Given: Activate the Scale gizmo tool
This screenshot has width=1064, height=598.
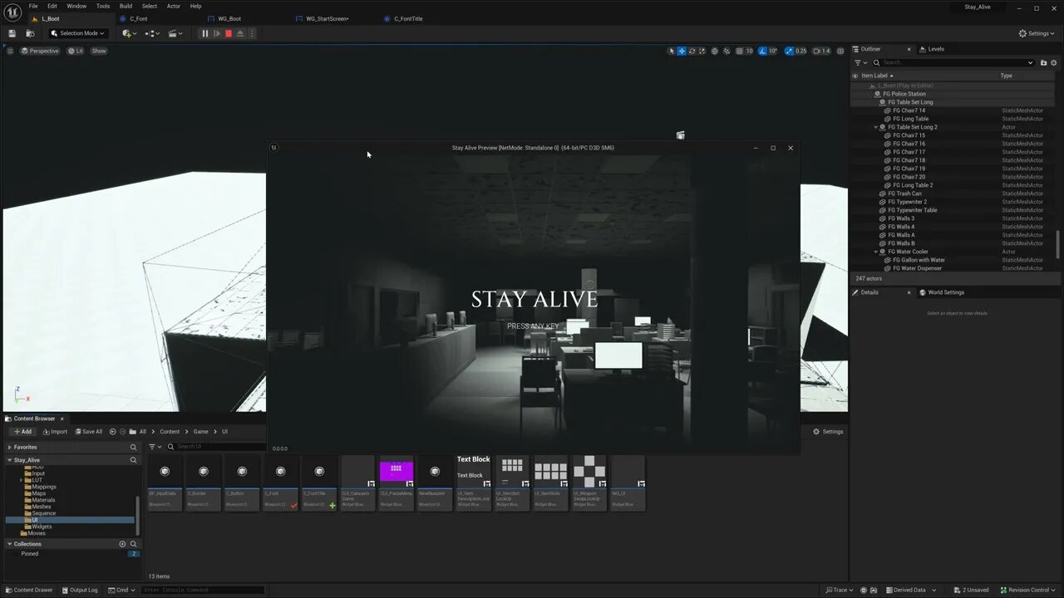Looking at the screenshot, I should pyautogui.click(x=702, y=51).
